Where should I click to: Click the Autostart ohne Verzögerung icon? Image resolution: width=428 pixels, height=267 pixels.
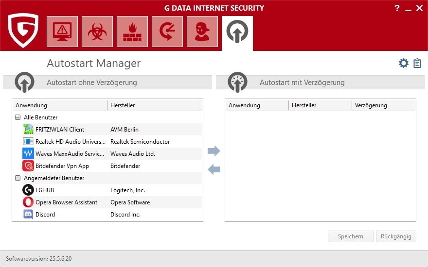pos(25,82)
